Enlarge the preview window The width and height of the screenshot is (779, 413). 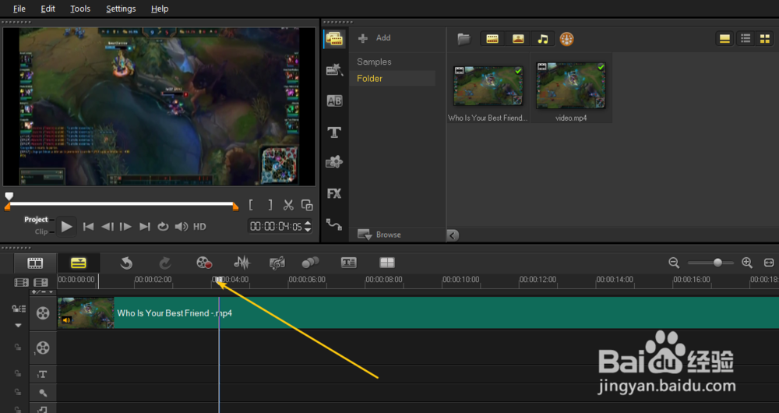click(x=307, y=205)
